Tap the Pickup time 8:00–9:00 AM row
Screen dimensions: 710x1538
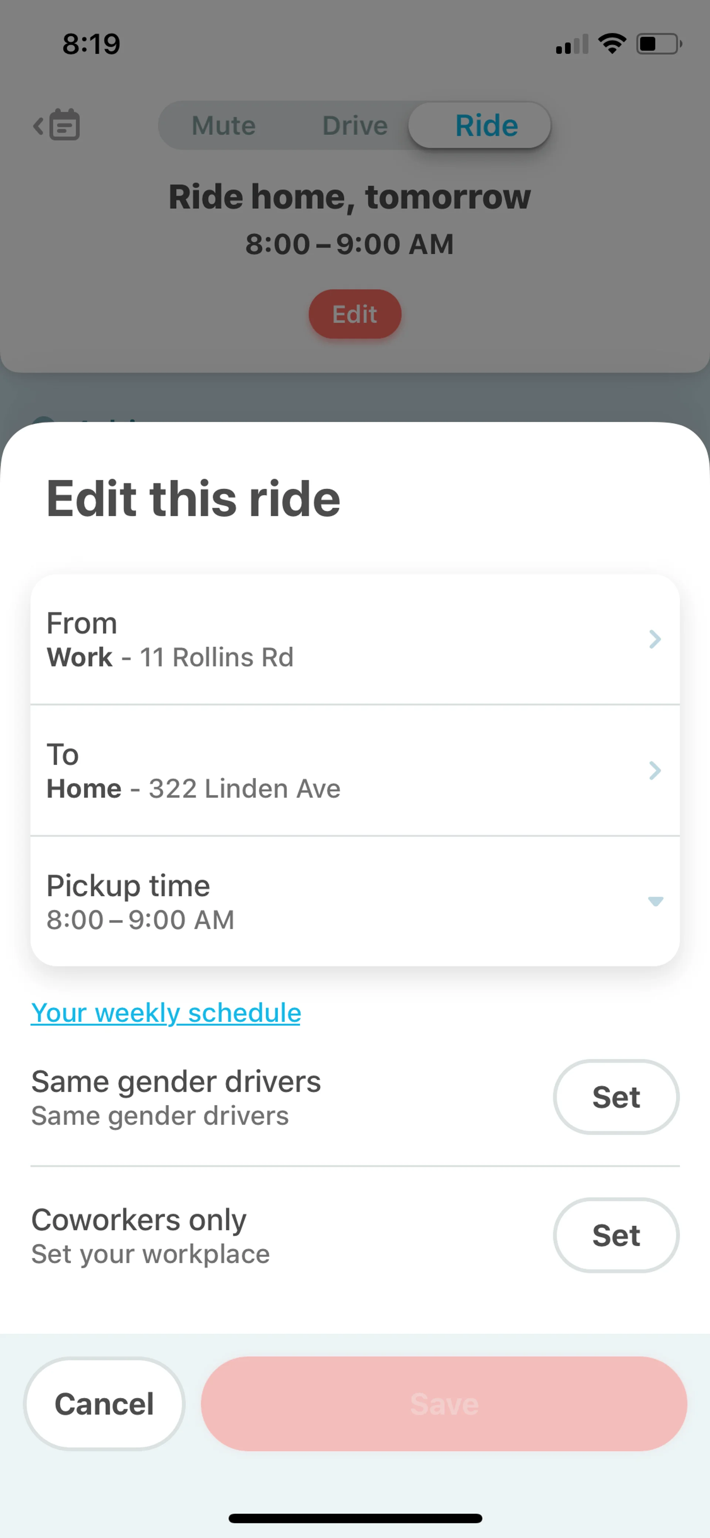[298, 902]
